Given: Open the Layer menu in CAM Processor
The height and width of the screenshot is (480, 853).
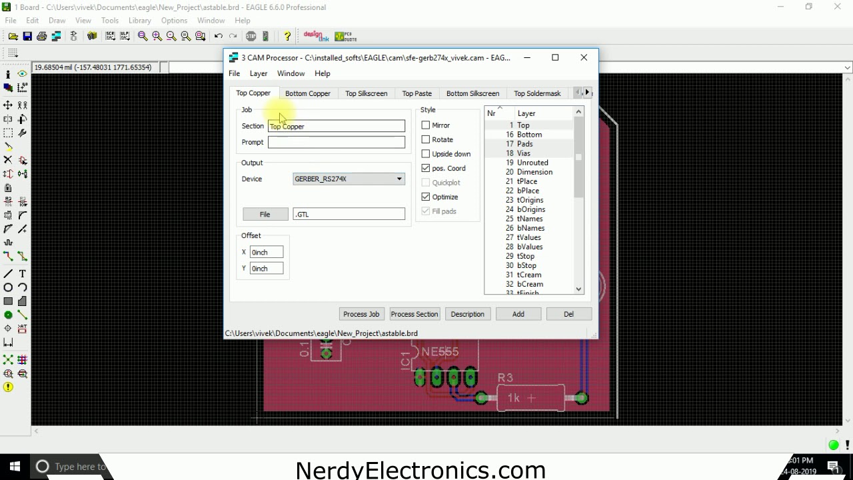Looking at the screenshot, I should point(259,73).
